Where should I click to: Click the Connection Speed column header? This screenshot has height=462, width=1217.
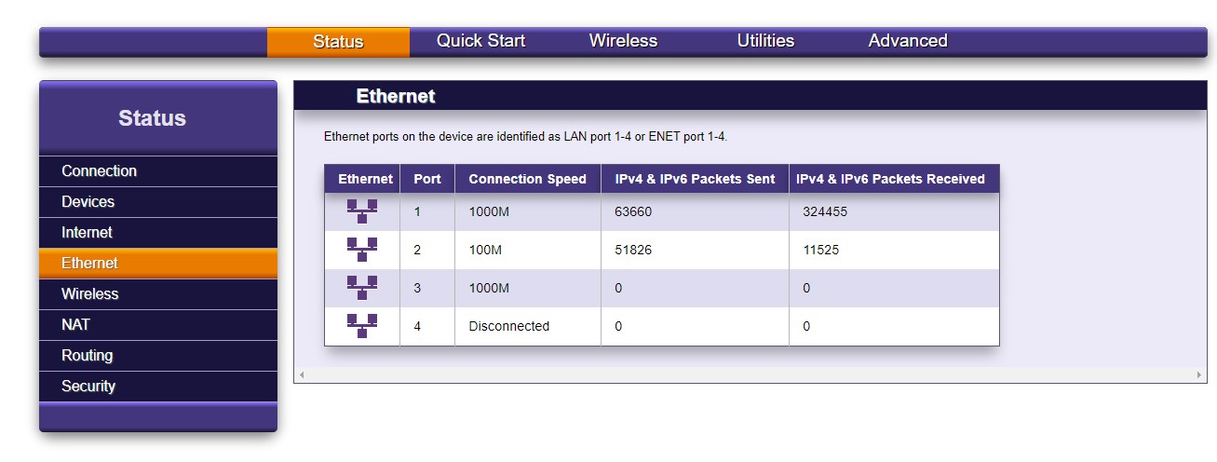point(527,179)
